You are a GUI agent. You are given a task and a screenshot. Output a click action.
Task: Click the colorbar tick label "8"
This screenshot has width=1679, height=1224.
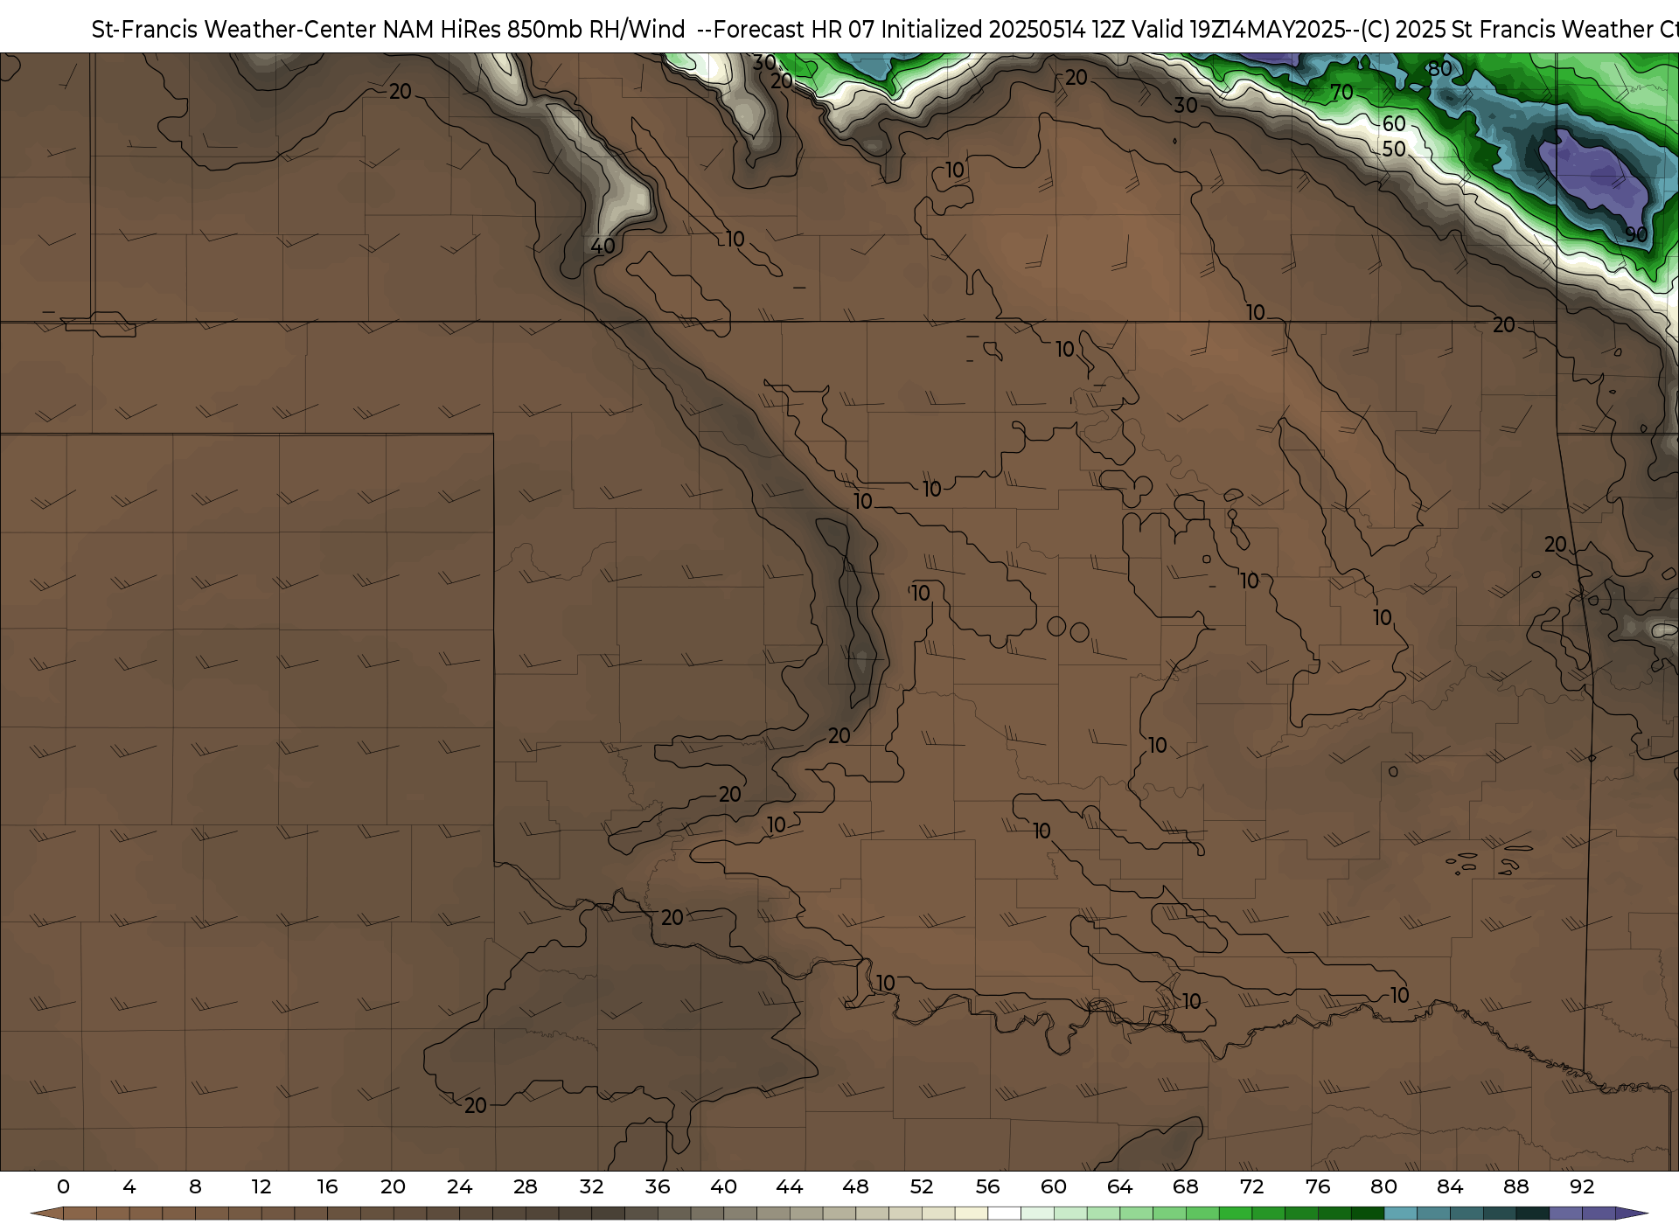click(x=195, y=1186)
